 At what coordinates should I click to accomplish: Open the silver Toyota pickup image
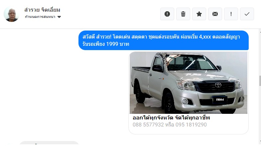click(189, 83)
